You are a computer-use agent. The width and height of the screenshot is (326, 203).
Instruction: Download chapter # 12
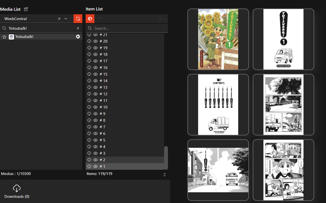coord(89,94)
